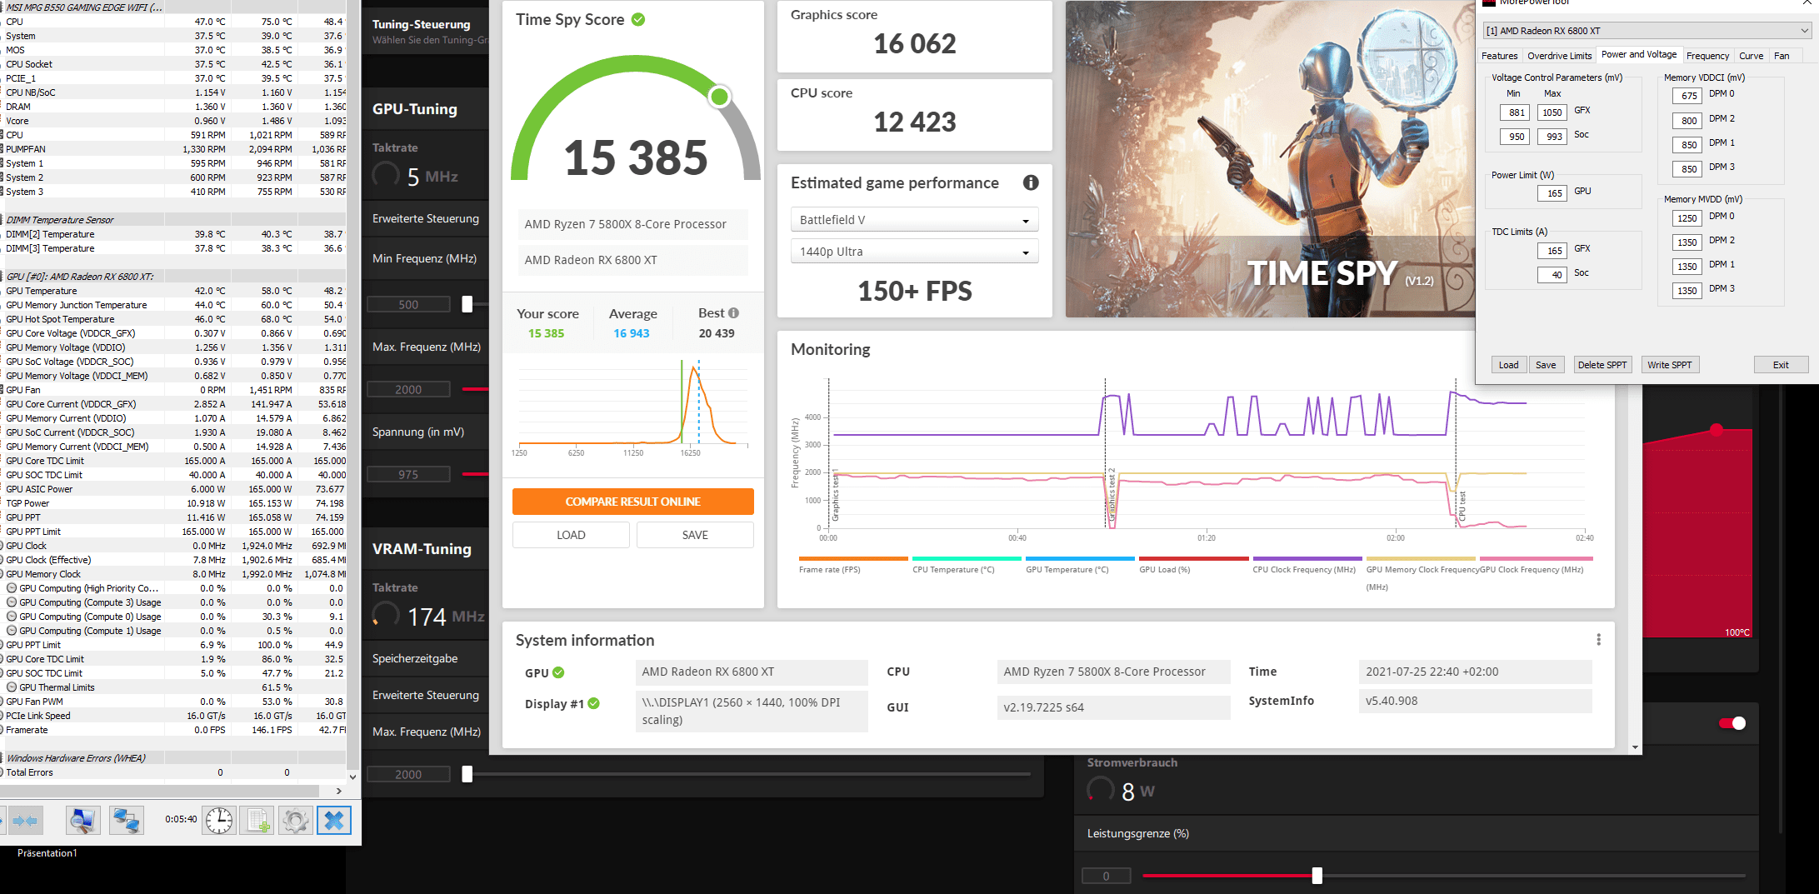Click GFX Min voltage field showing 881
Screen dimensions: 1819x894
(x=1515, y=112)
